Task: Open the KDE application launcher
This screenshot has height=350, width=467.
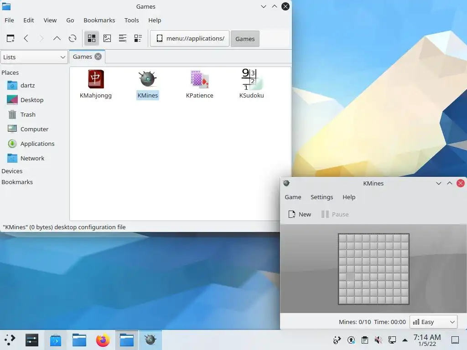Action: pyautogui.click(x=10, y=340)
